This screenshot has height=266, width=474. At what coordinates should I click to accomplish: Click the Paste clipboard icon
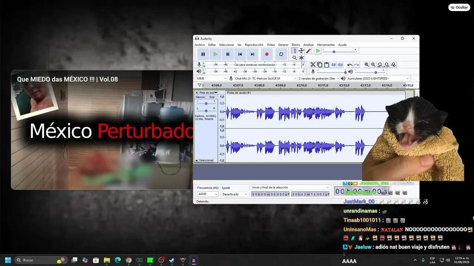point(326,65)
